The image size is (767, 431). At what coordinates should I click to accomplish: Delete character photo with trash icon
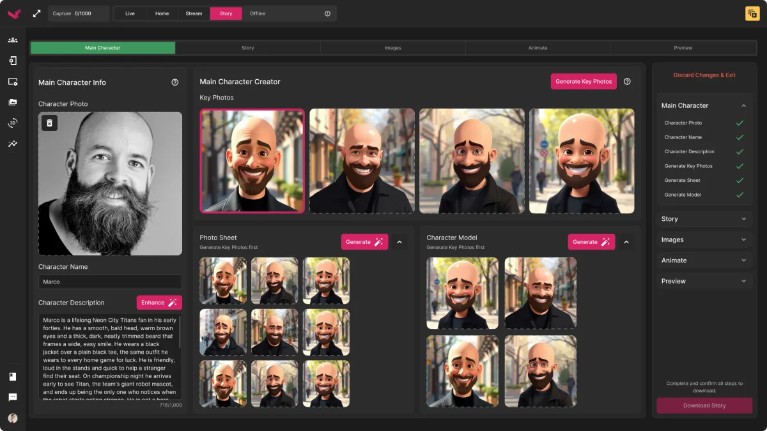(x=50, y=123)
